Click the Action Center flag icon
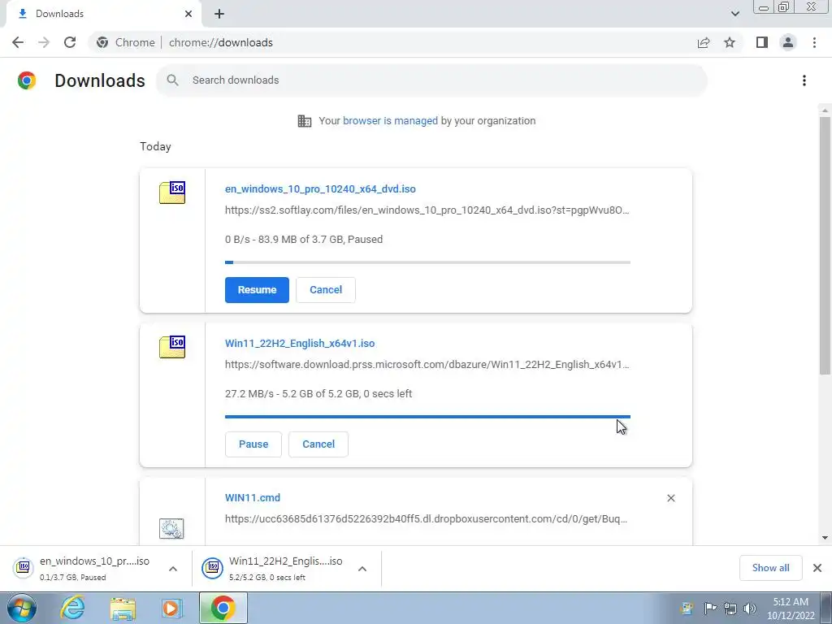This screenshot has width=832, height=624. (710, 608)
